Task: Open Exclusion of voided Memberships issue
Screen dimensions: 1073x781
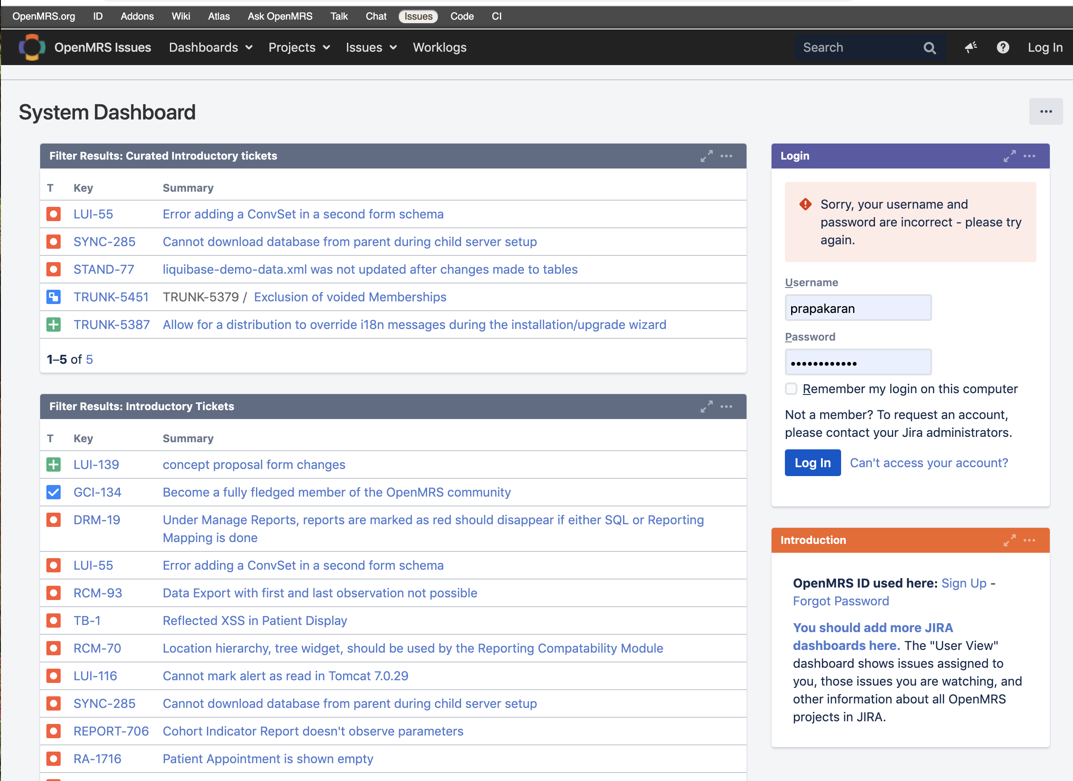Action: (350, 297)
